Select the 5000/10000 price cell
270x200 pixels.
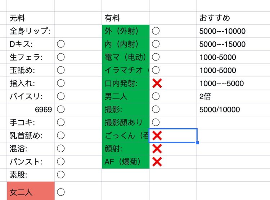[233, 110]
